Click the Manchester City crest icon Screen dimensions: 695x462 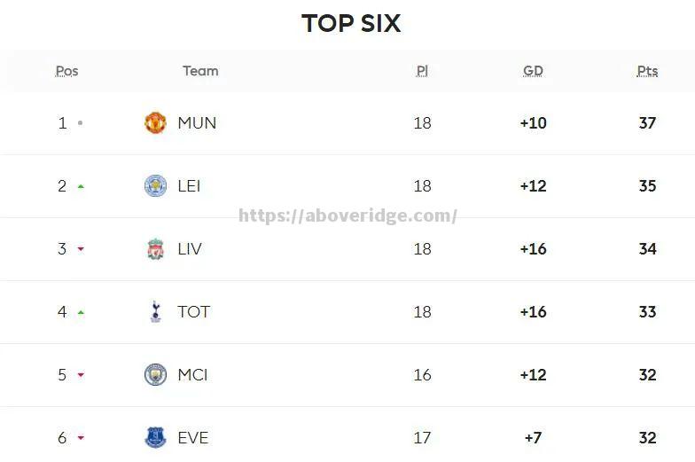(x=156, y=374)
